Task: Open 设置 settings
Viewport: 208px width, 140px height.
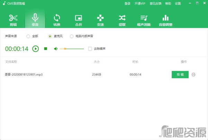Action: click(178, 3)
